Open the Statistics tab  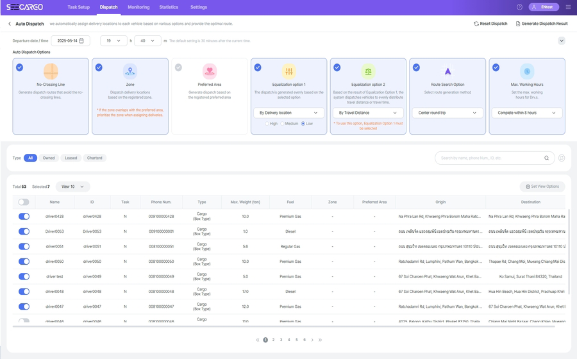[x=169, y=7]
